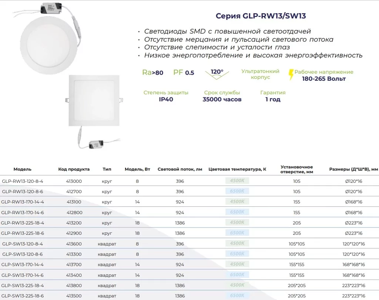Screen dimensions: 379x300
Task: Click the yellow lightning bolt voltage icon
Action: coord(291,75)
